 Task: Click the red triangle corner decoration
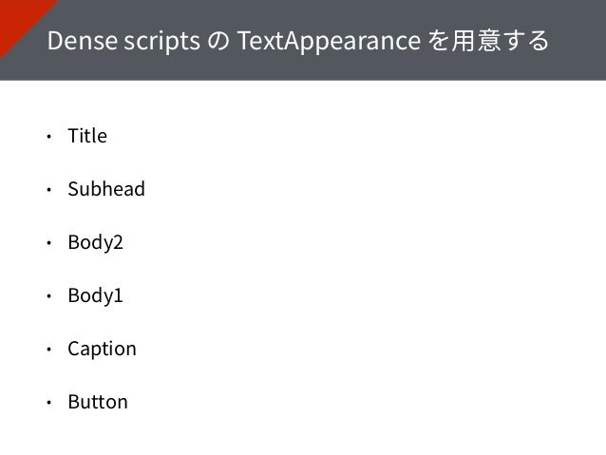pos(17,19)
